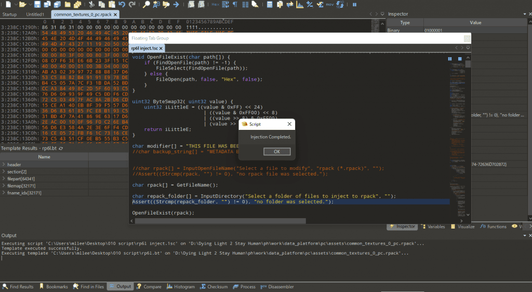
Task: Open the Compare files arrows icon
Action: (x=290, y=4)
